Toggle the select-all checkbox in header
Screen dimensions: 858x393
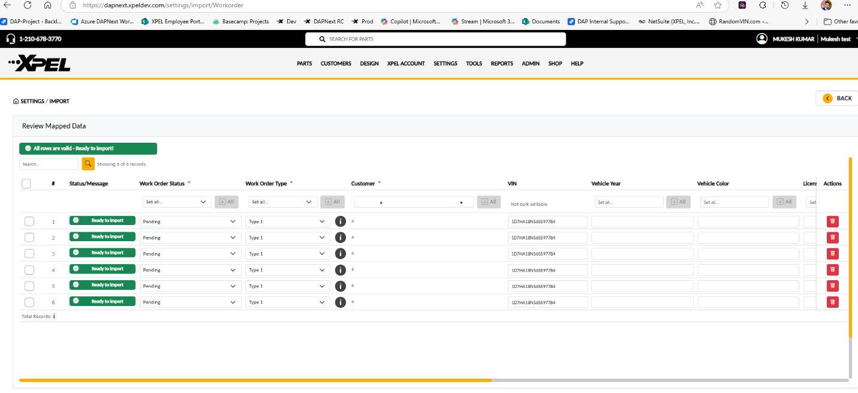[x=26, y=184]
